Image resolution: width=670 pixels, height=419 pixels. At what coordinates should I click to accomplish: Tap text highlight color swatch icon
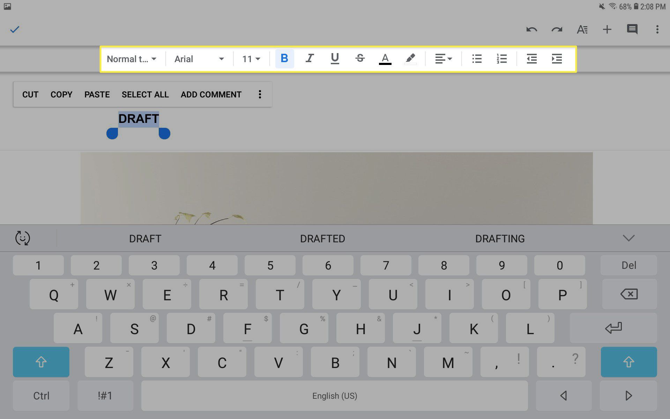click(410, 58)
